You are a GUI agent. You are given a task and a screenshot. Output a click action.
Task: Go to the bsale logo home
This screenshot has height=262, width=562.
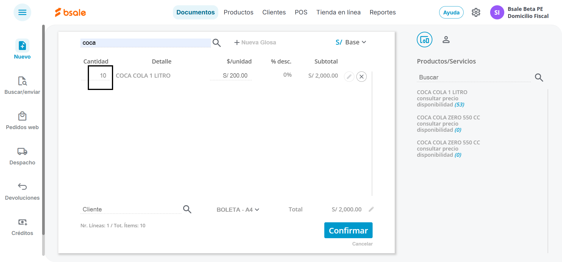pyautogui.click(x=70, y=12)
